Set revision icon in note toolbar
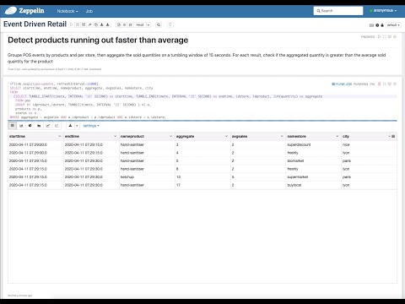Screen dimensions: 405x304 pos(124,24)
